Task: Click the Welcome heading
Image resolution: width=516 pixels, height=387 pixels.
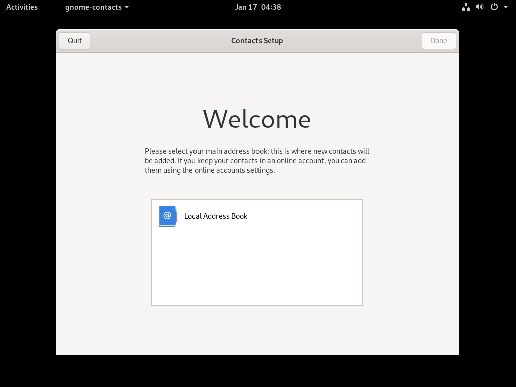Action: click(256, 119)
